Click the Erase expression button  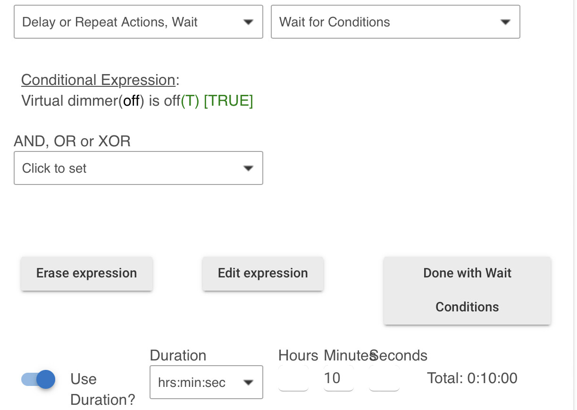pyautogui.click(x=87, y=273)
